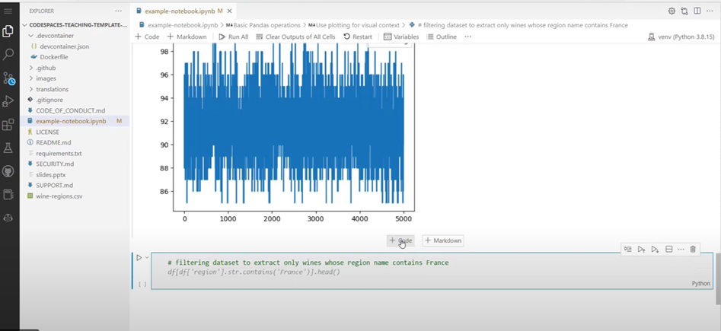
Task: Open Run and Debug view
Action: point(8,101)
